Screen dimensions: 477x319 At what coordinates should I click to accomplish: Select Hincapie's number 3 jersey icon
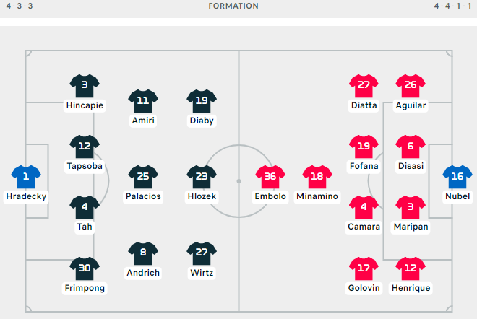[85, 86]
